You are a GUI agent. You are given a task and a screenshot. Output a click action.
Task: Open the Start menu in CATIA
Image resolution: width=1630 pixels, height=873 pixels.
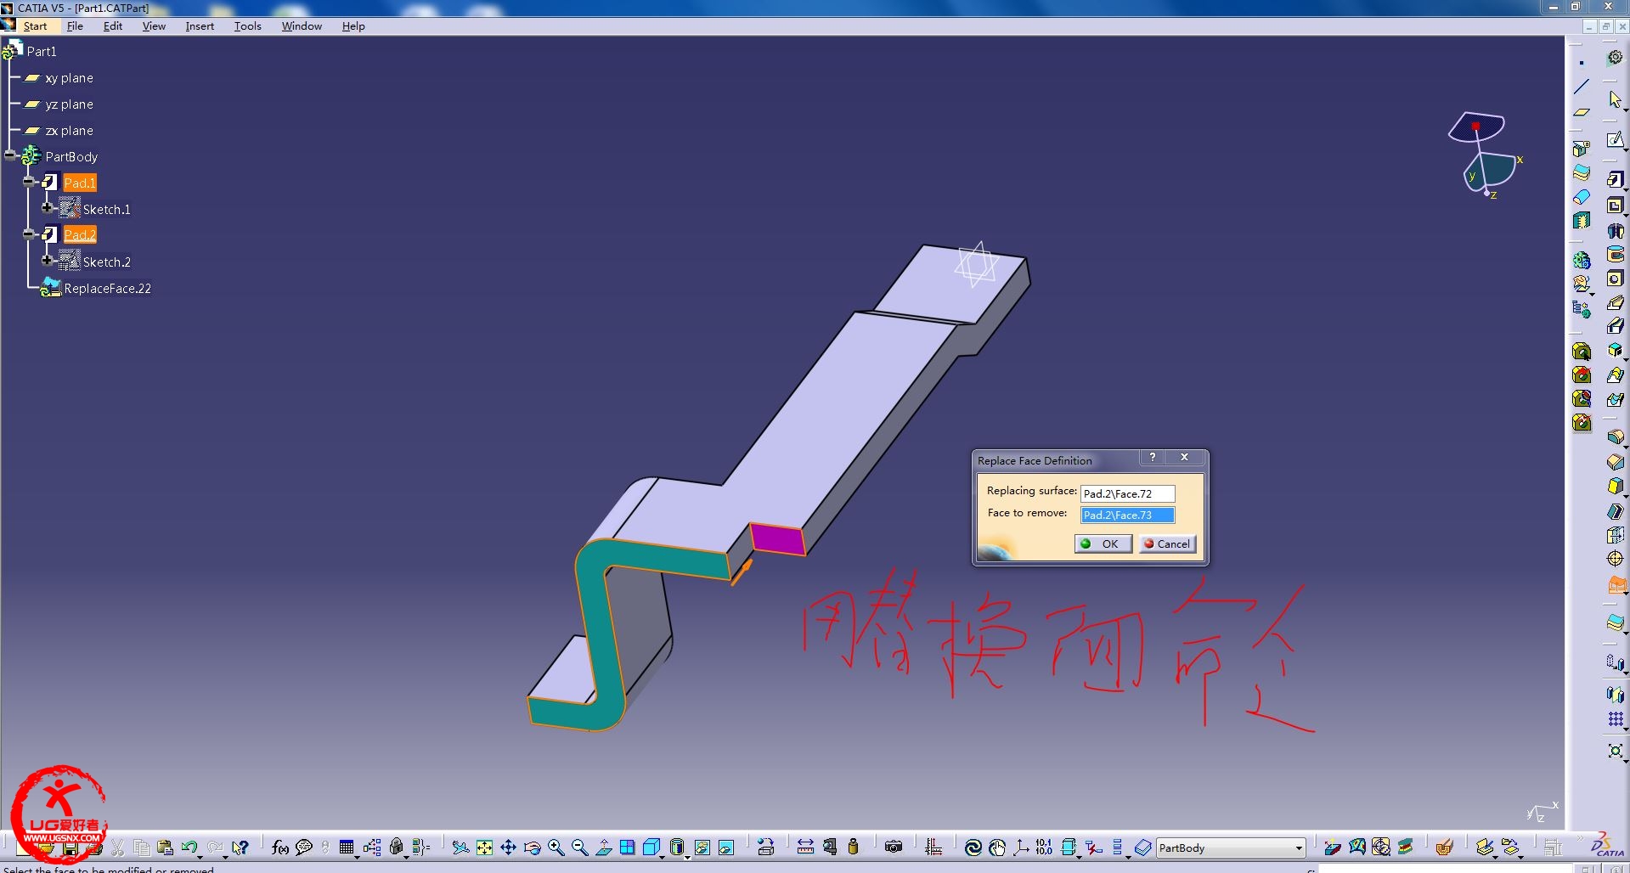[x=35, y=26]
